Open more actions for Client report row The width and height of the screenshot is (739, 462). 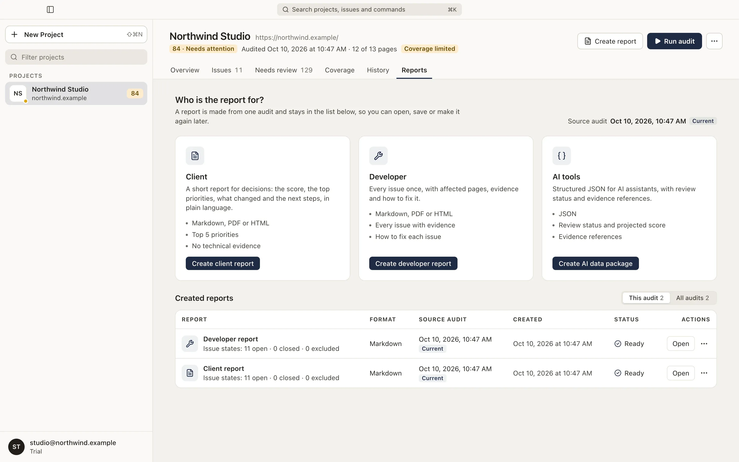(x=704, y=373)
